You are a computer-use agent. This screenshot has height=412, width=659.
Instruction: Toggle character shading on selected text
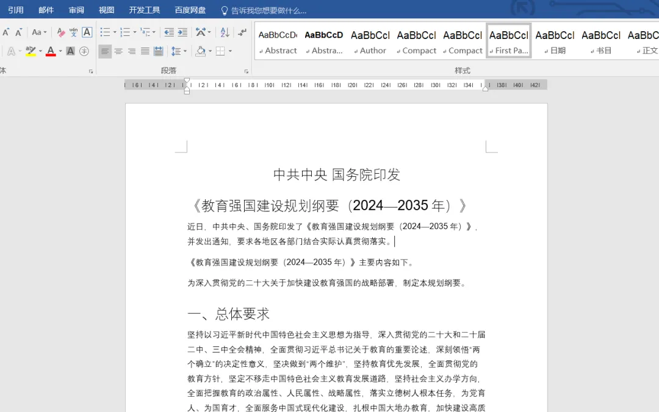click(x=71, y=51)
